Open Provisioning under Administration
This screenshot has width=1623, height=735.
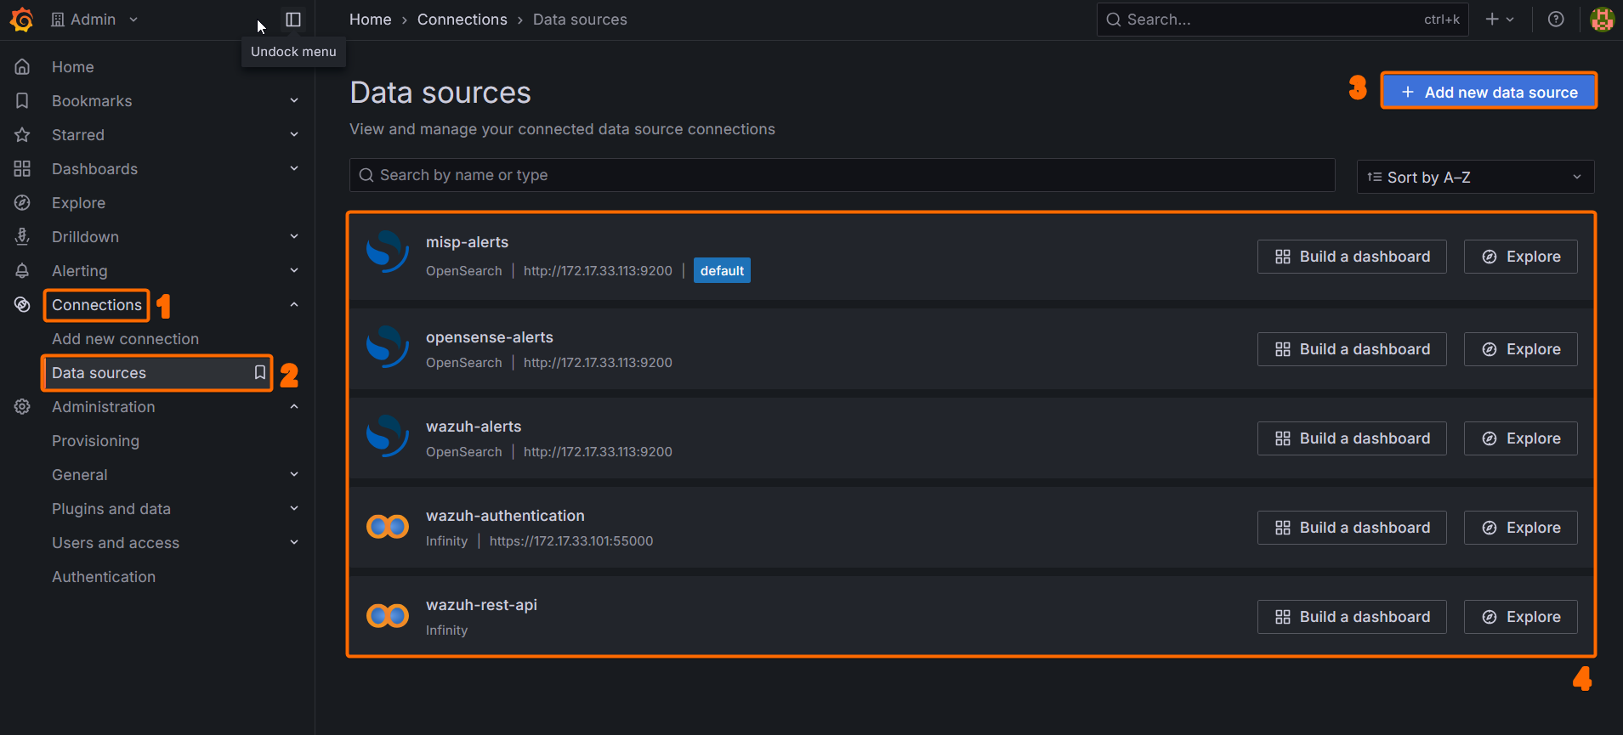tap(95, 440)
